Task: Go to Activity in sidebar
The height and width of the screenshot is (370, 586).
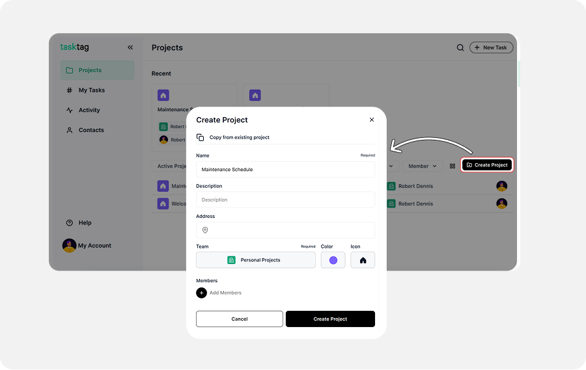Action: [89, 111]
